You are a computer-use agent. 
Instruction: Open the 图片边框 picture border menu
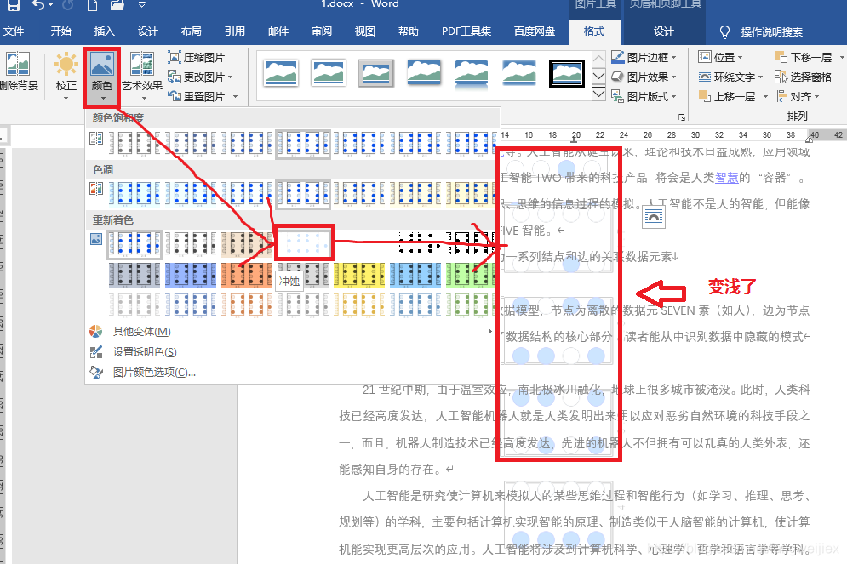pos(644,57)
